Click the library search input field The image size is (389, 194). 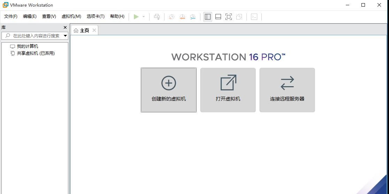click(x=35, y=36)
